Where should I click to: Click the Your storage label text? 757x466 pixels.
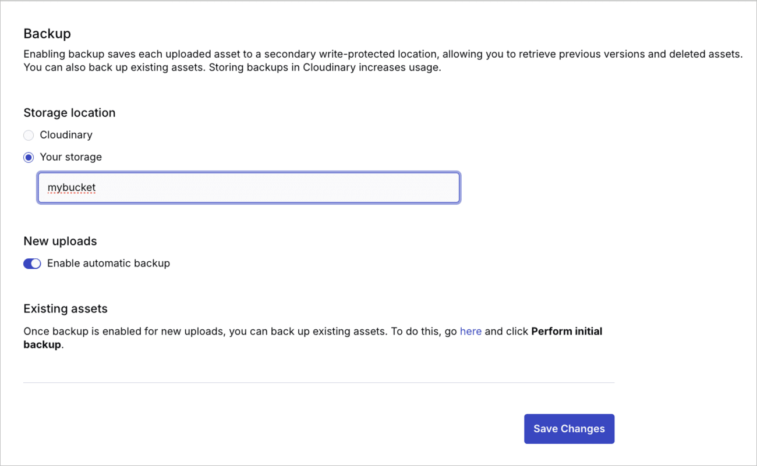click(70, 157)
